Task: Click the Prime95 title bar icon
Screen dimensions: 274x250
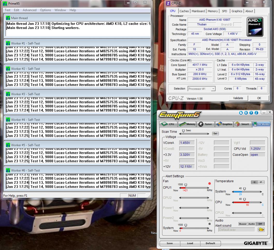Action: pos(5,3)
